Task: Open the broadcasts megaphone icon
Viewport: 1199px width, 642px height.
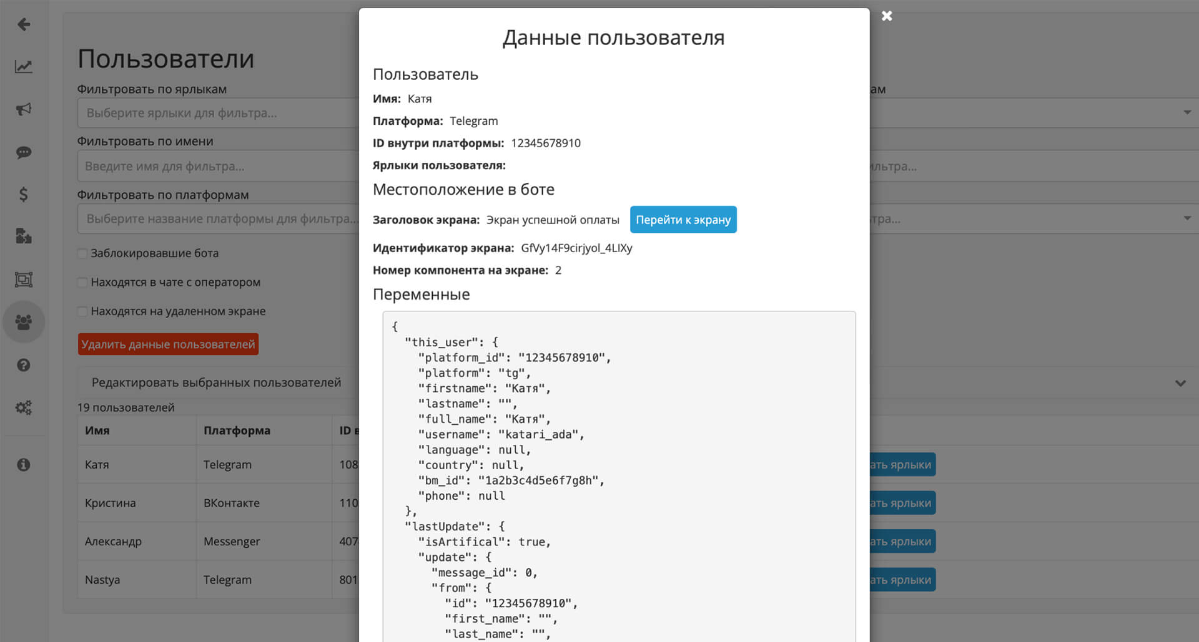Action: [24, 109]
